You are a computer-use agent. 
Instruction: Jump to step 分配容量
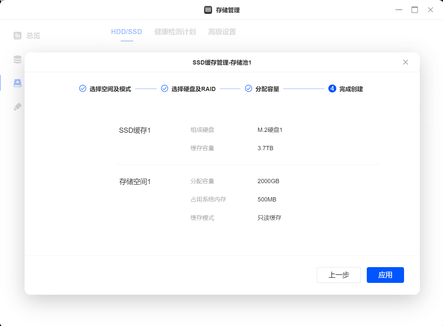(x=262, y=89)
